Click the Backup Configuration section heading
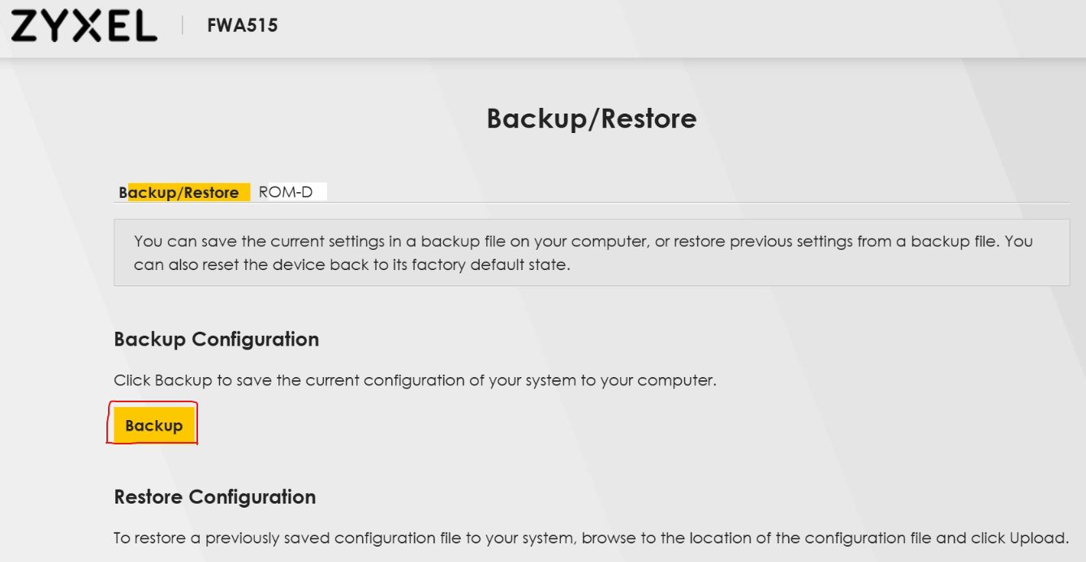The height and width of the screenshot is (562, 1086). coord(217,339)
